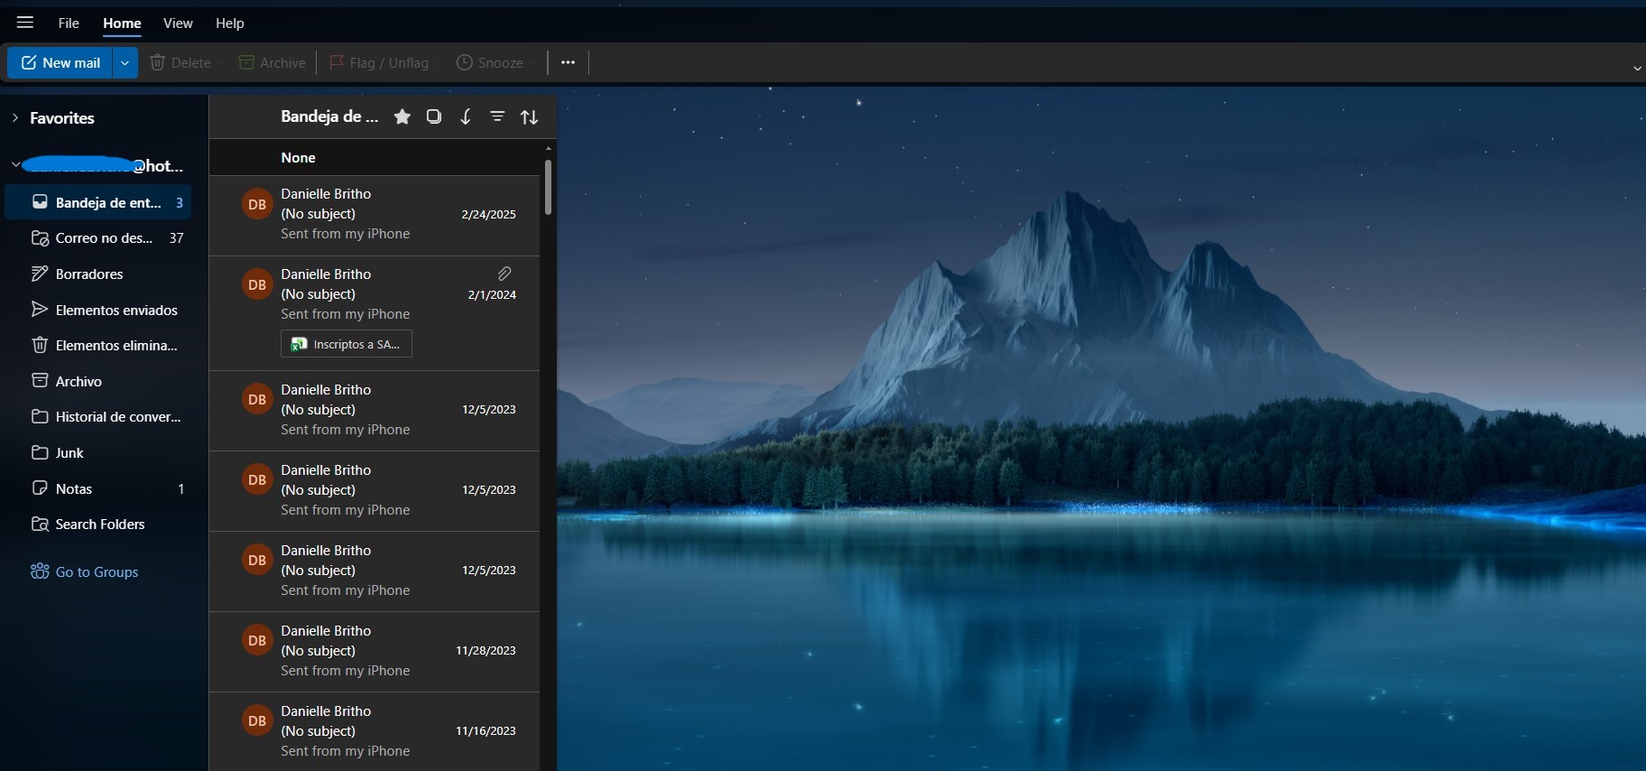This screenshot has height=771, width=1646.
Task: Open the Inscriptos a SA... attachment
Action: [347, 344]
